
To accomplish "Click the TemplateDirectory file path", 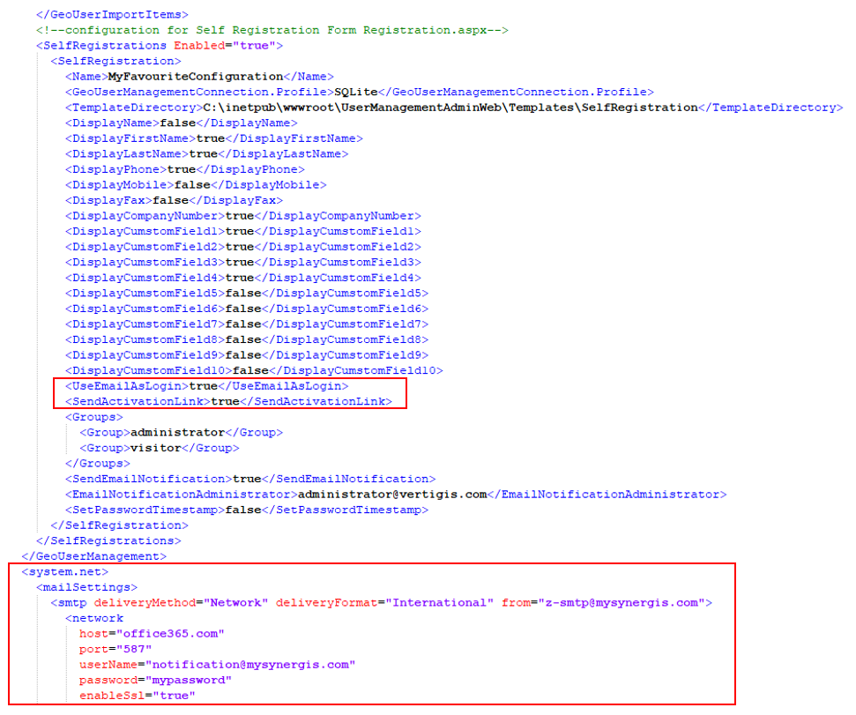I will coord(414,107).
